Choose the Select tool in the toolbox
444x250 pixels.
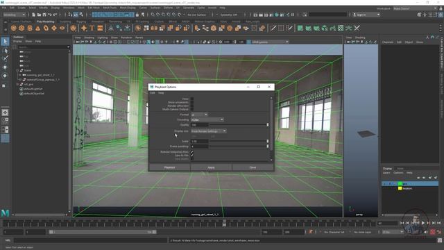coord(5,42)
